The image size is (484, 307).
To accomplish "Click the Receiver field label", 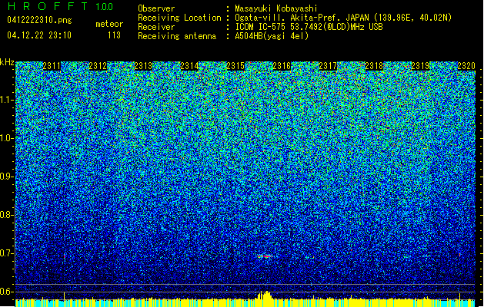I will point(156,27).
